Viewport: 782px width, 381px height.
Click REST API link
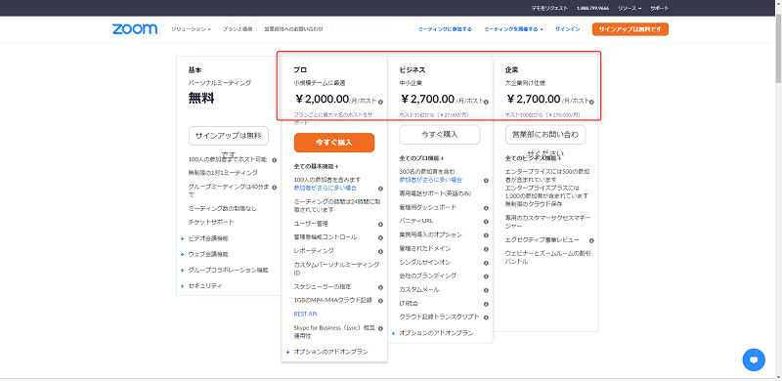305,315
